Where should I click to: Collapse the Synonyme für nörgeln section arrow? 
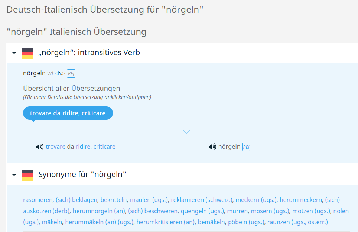(x=14, y=175)
